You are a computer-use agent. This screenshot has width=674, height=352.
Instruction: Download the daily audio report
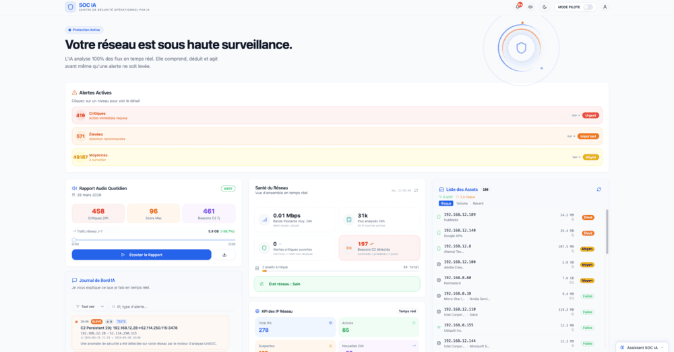click(x=224, y=255)
